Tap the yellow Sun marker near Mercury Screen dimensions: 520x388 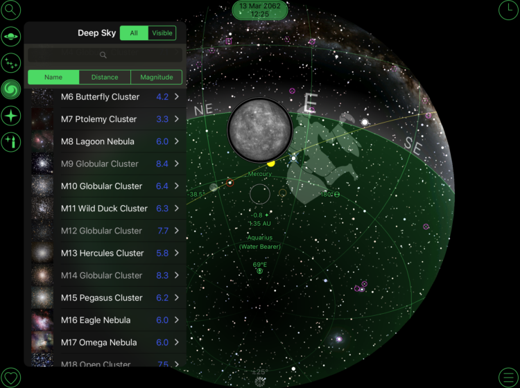(271, 163)
